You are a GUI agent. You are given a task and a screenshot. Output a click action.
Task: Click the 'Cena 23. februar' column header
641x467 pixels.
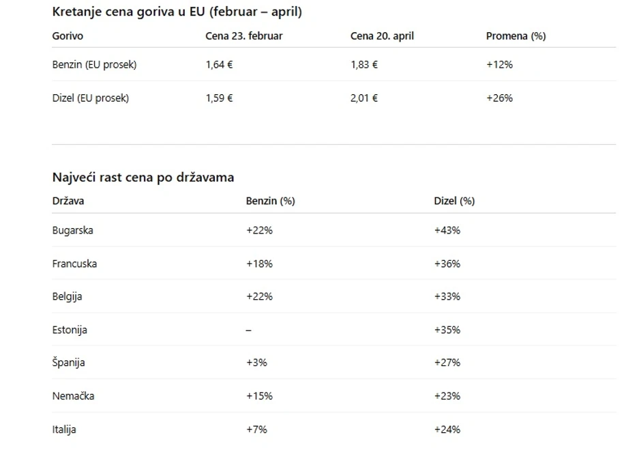pos(243,36)
